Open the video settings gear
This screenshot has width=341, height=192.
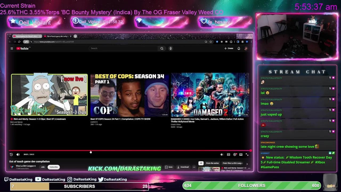(235, 154)
